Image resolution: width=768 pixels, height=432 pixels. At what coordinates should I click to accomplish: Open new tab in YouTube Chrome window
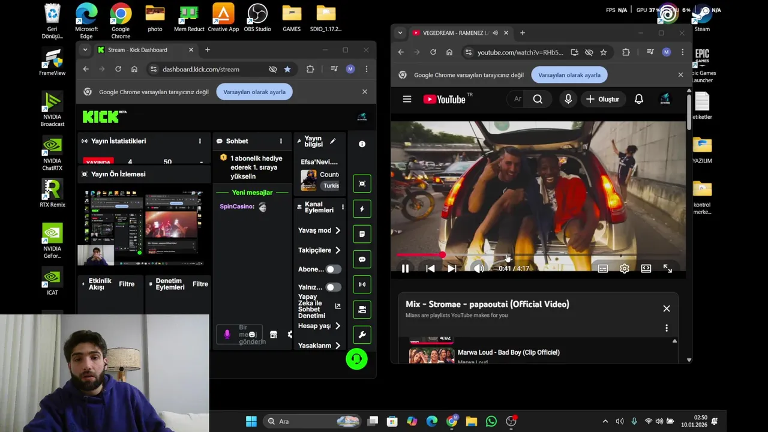523,33
